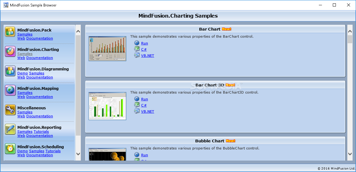Open Tutorials under MindFusion.Scheduling
Screen dimensions: 356x172
pyautogui.click(x=53, y=151)
